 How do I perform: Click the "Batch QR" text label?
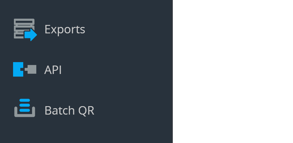pos(69,111)
